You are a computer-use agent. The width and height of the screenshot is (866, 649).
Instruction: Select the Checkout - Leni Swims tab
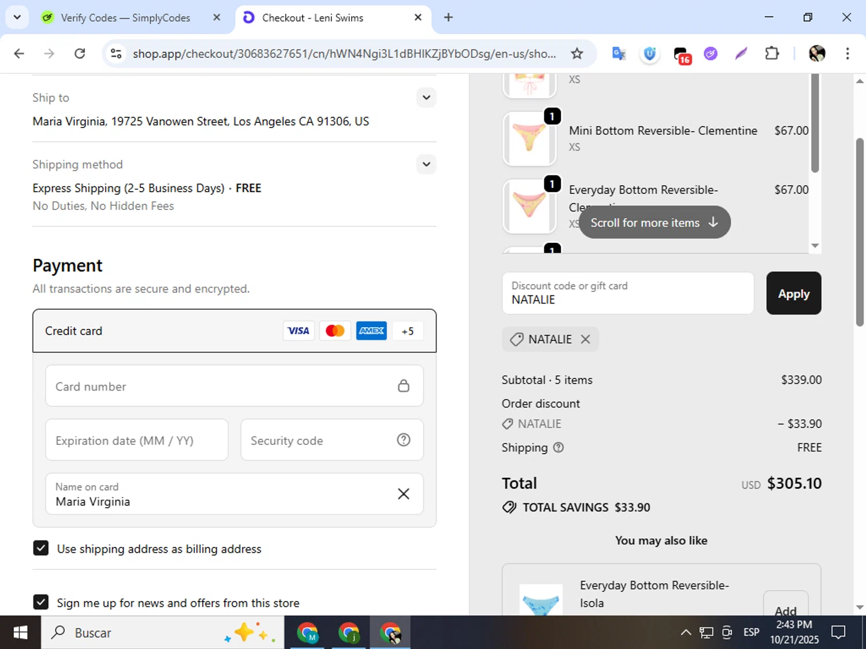pyautogui.click(x=312, y=18)
